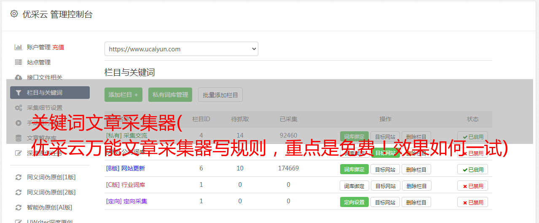Toggle 已启用 status for 网站更新 row
This screenshot has height=223, width=539.
point(473,169)
